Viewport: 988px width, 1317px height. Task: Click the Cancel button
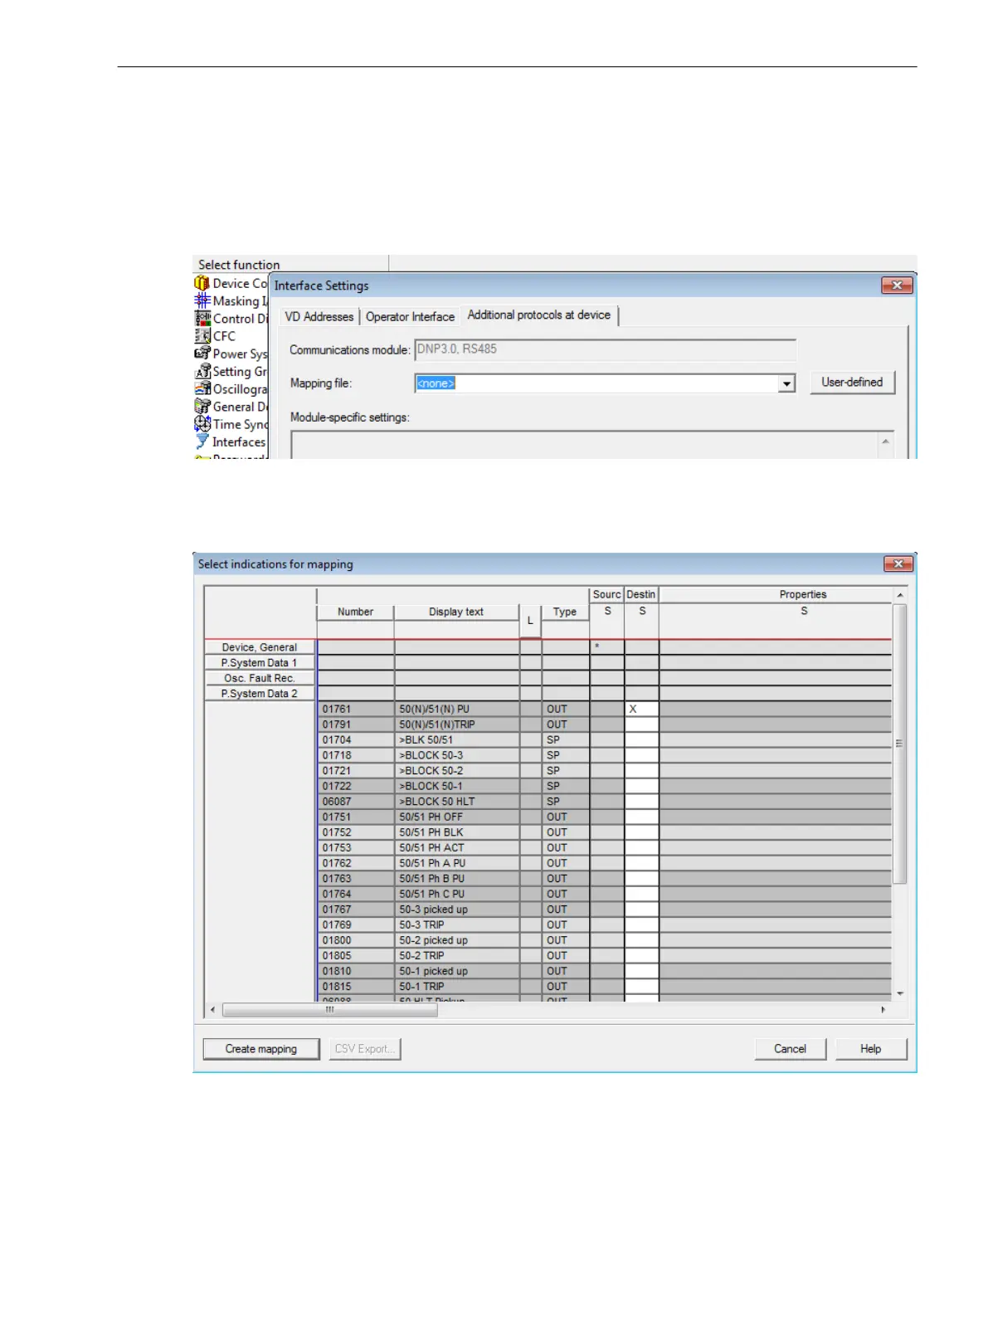(x=790, y=1049)
